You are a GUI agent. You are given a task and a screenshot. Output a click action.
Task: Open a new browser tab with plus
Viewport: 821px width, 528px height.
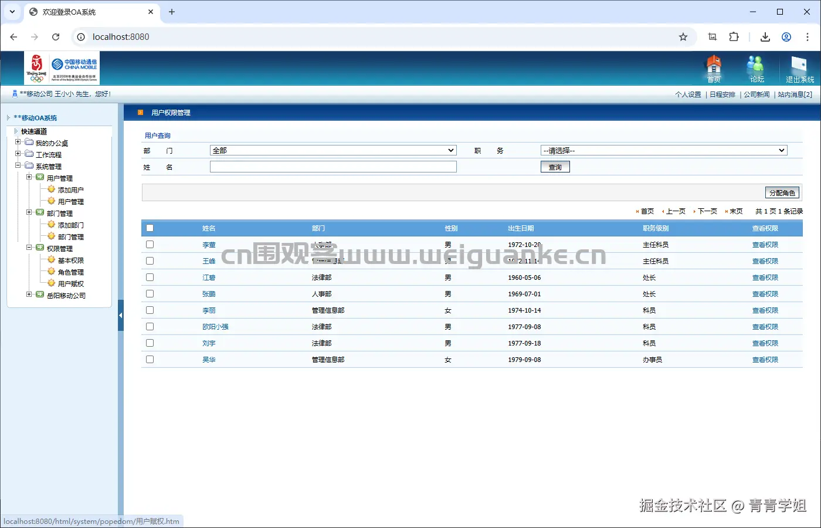tap(172, 12)
